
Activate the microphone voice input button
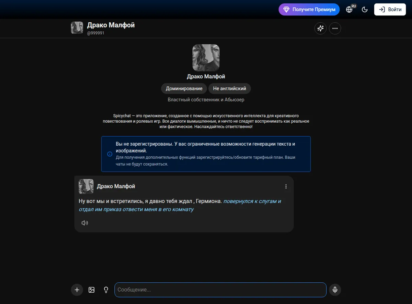(335, 290)
